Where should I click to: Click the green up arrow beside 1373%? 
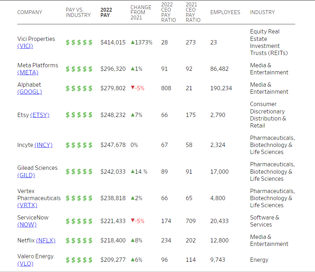132,42
